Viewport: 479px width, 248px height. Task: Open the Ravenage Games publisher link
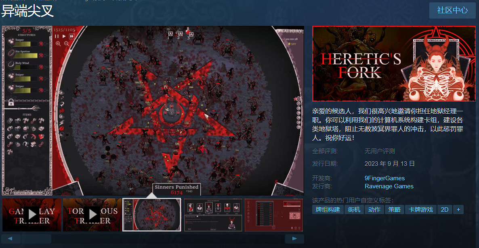(x=389, y=186)
